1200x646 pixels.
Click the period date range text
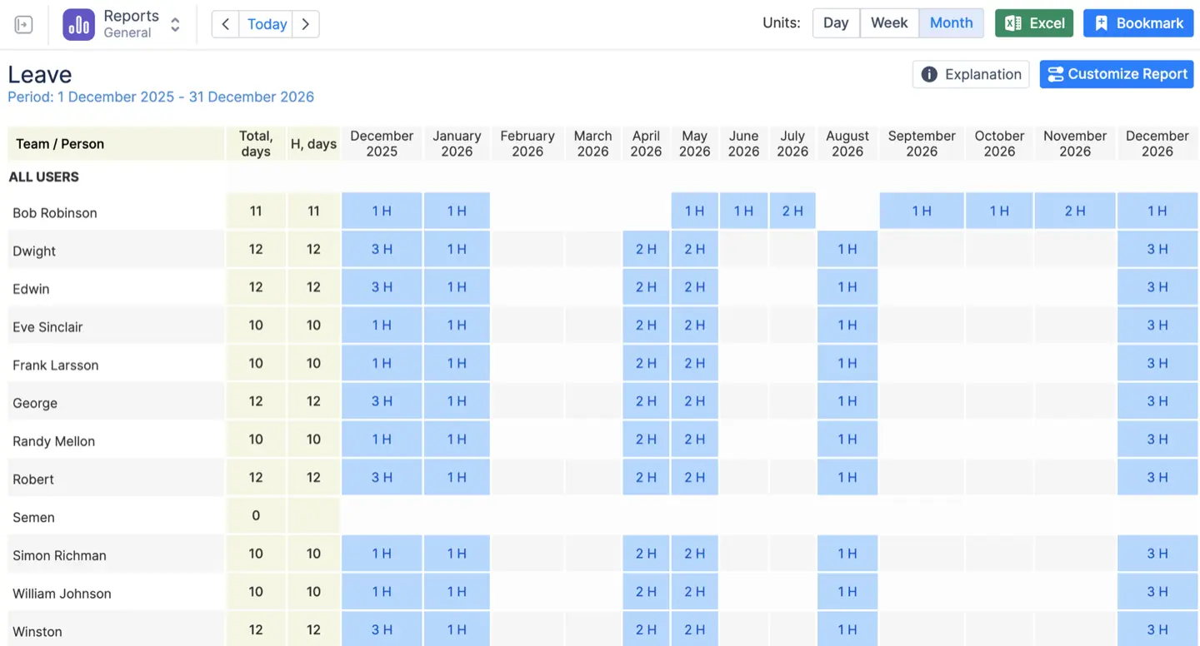pos(161,97)
